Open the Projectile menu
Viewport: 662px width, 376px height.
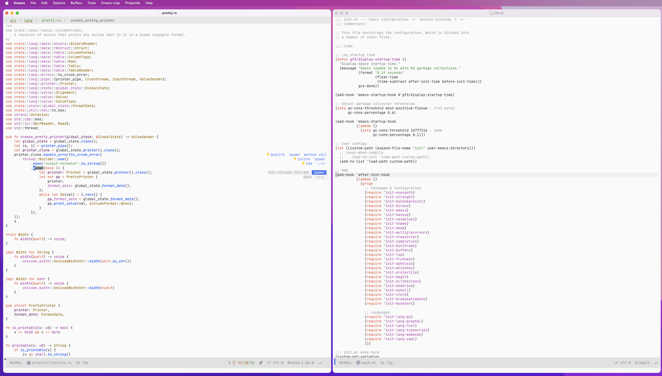pyautogui.click(x=133, y=3)
